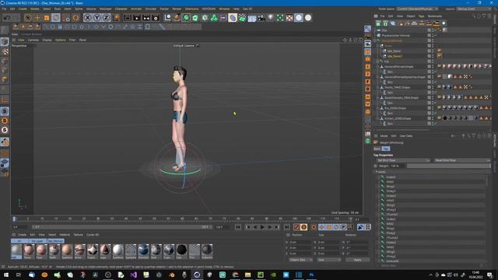The image size is (498, 280).
Task: Select the Scale tool orange cube icon
Action: coord(47,18)
